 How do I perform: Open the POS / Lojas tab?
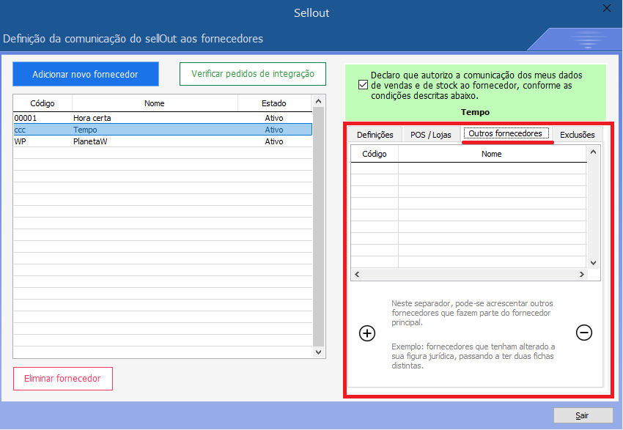point(431,135)
